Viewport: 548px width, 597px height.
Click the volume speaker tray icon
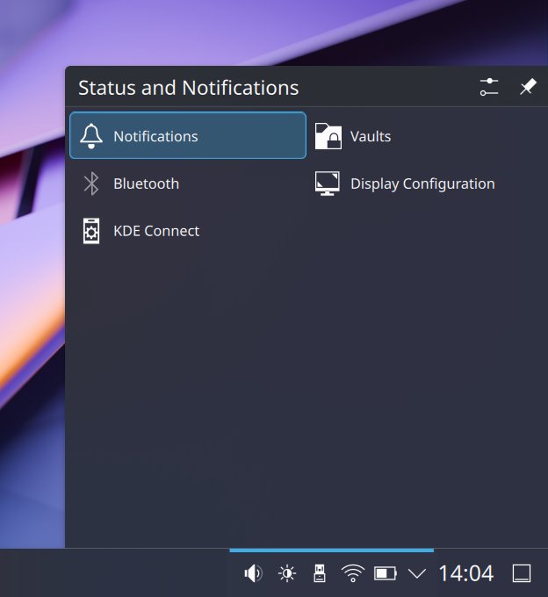253,573
